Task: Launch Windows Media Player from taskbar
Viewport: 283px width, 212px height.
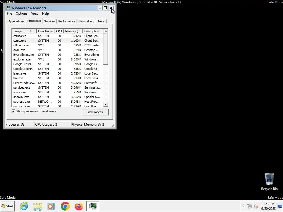Action: coord(51,206)
